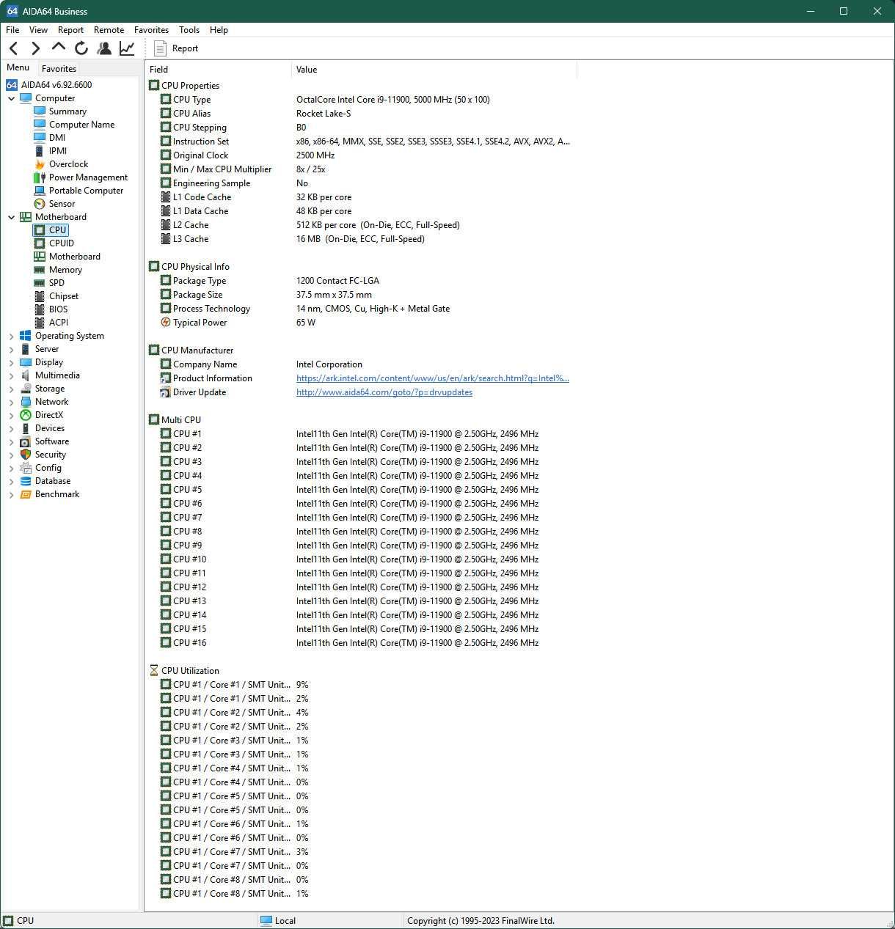The width and height of the screenshot is (895, 929).
Task: Select the Company Name row
Action: [x=362, y=364]
